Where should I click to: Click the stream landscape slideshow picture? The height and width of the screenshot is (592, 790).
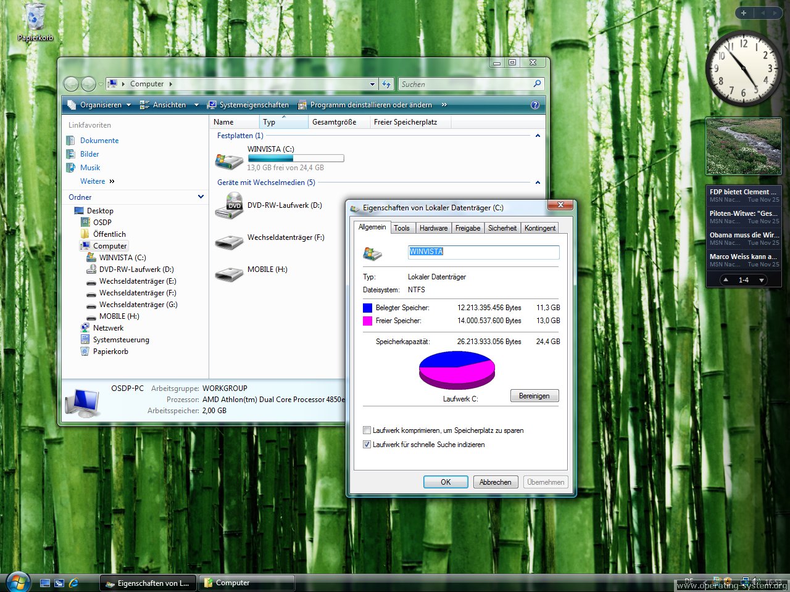[743, 147]
